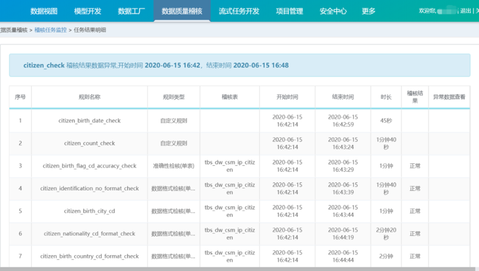479x271 pixels.
Task: Click the 开始时间 column header
Action: tap(287, 97)
